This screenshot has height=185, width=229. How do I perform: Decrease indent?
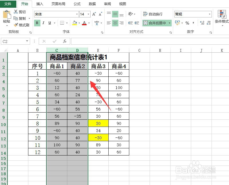pyautogui.click(x=130, y=23)
